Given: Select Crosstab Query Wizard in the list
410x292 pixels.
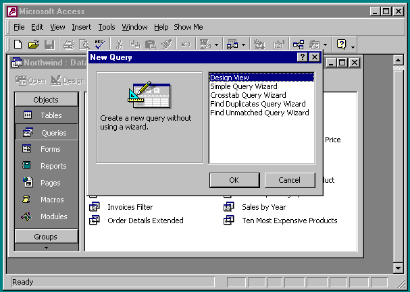Looking at the screenshot, I should (261, 95).
